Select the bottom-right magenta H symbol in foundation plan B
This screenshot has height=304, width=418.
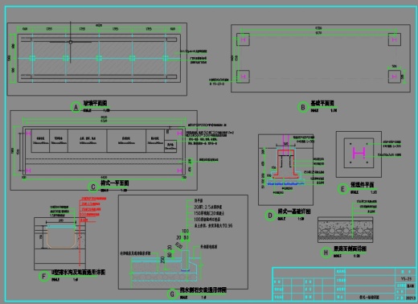pos(394,76)
